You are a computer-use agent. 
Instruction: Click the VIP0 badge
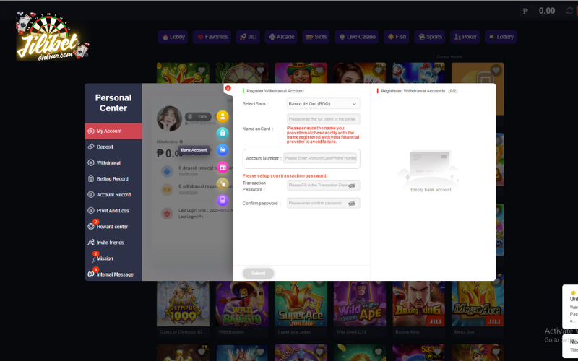click(198, 116)
